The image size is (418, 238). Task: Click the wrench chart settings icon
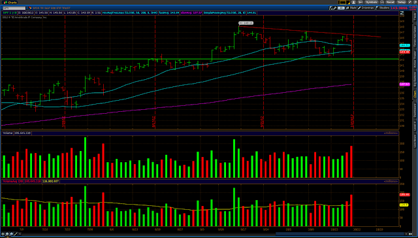click(x=335, y=8)
